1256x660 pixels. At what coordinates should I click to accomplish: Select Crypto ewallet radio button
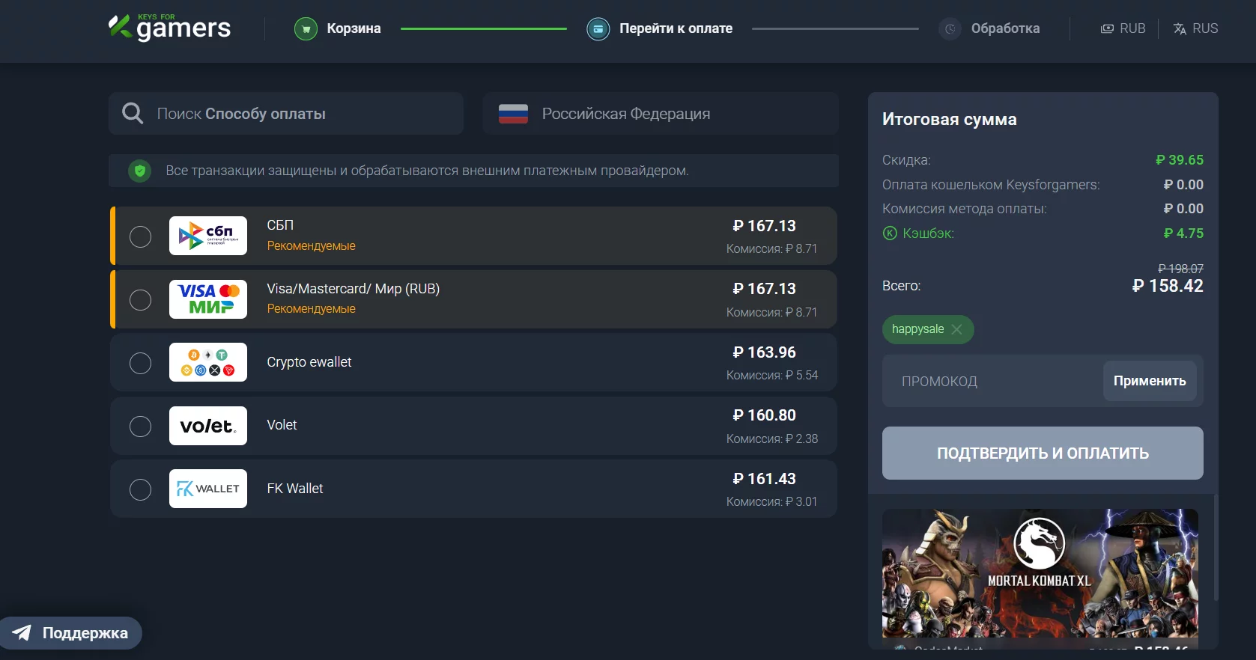[x=140, y=363]
